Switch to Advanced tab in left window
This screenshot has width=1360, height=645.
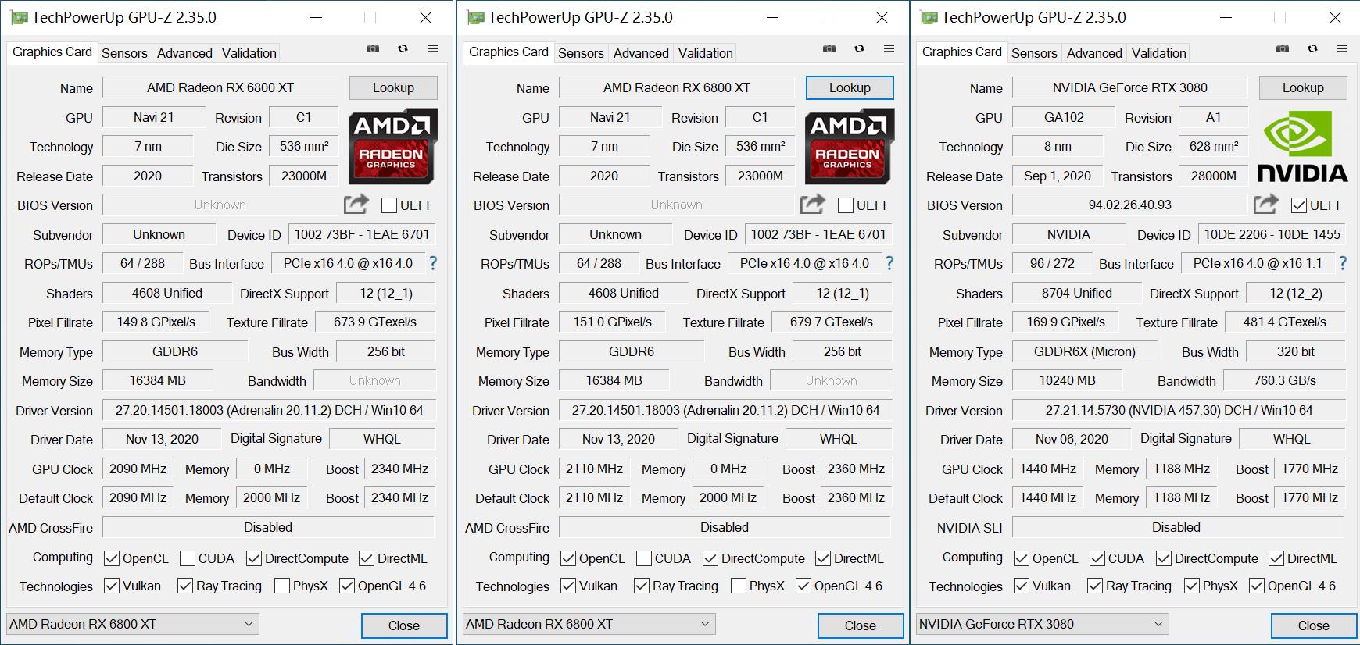184,53
